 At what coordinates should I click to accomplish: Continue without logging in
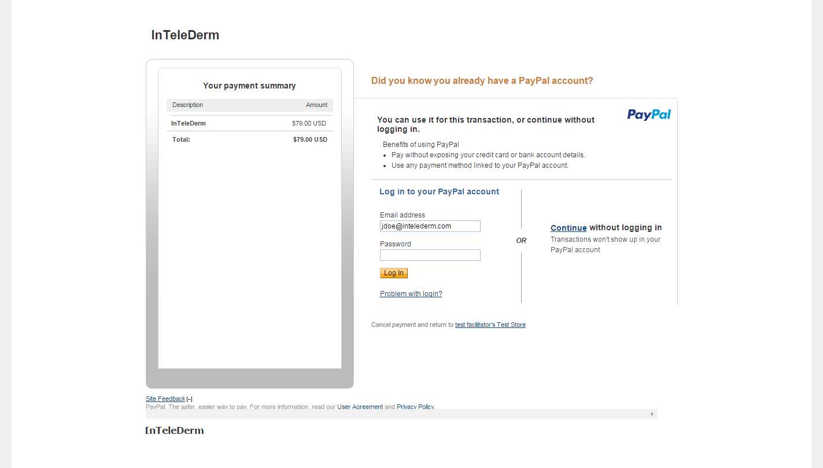pos(569,228)
